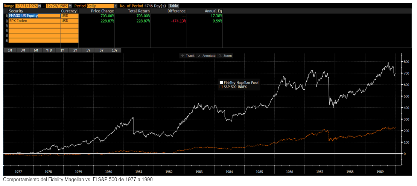Click the empty security field in row 6
The image size is (417, 186).
pyautogui.click(x=34, y=40)
